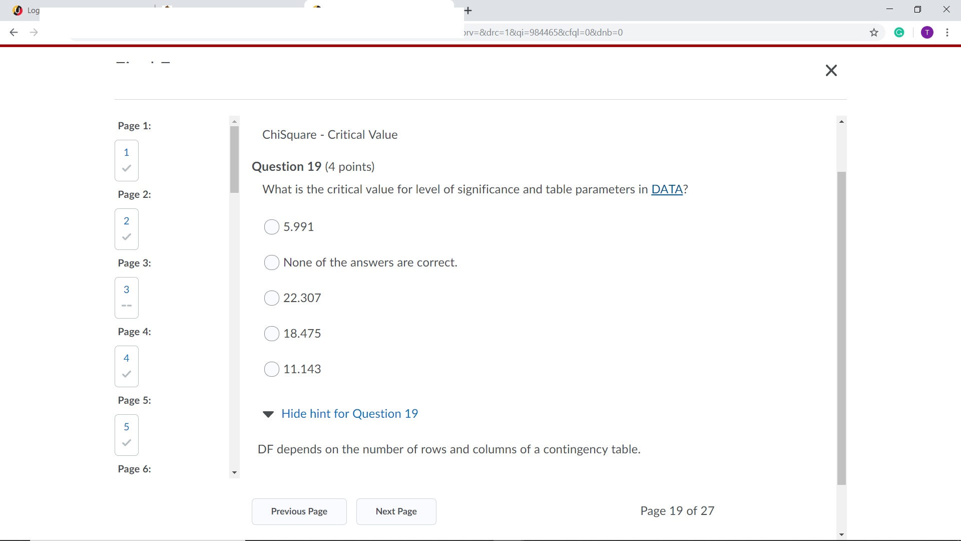The height and width of the screenshot is (541, 961).
Task: Click the DATA hyperlink
Action: tap(667, 189)
